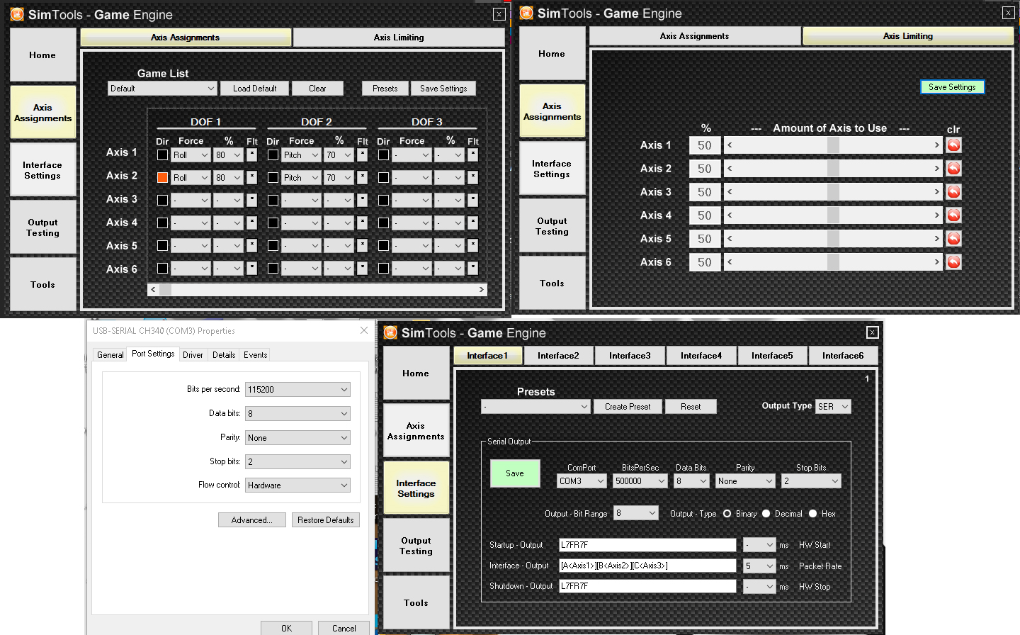The width and height of the screenshot is (1020, 635).
Task: Click the Axis 6 DOF 3 filter star icon
Action: tap(473, 268)
